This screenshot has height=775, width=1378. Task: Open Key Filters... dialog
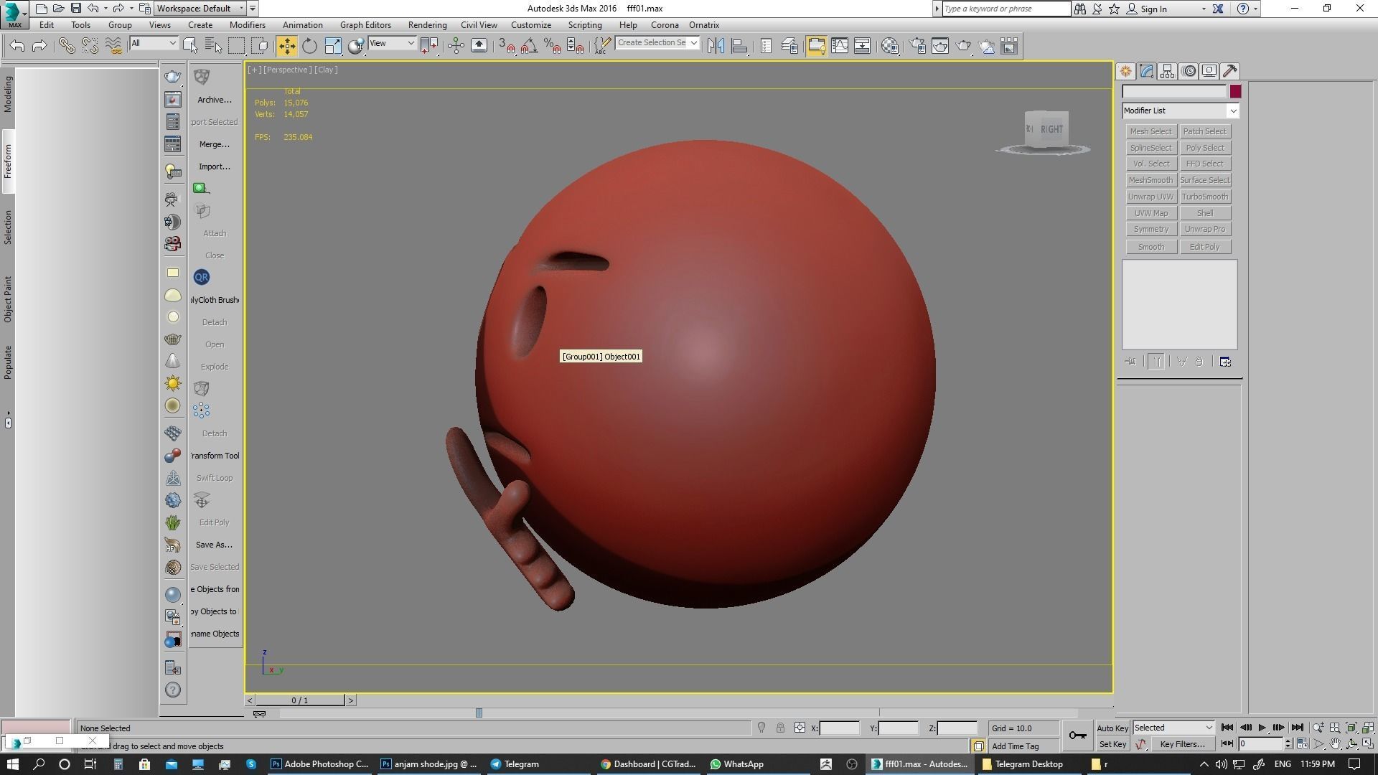tap(1182, 744)
